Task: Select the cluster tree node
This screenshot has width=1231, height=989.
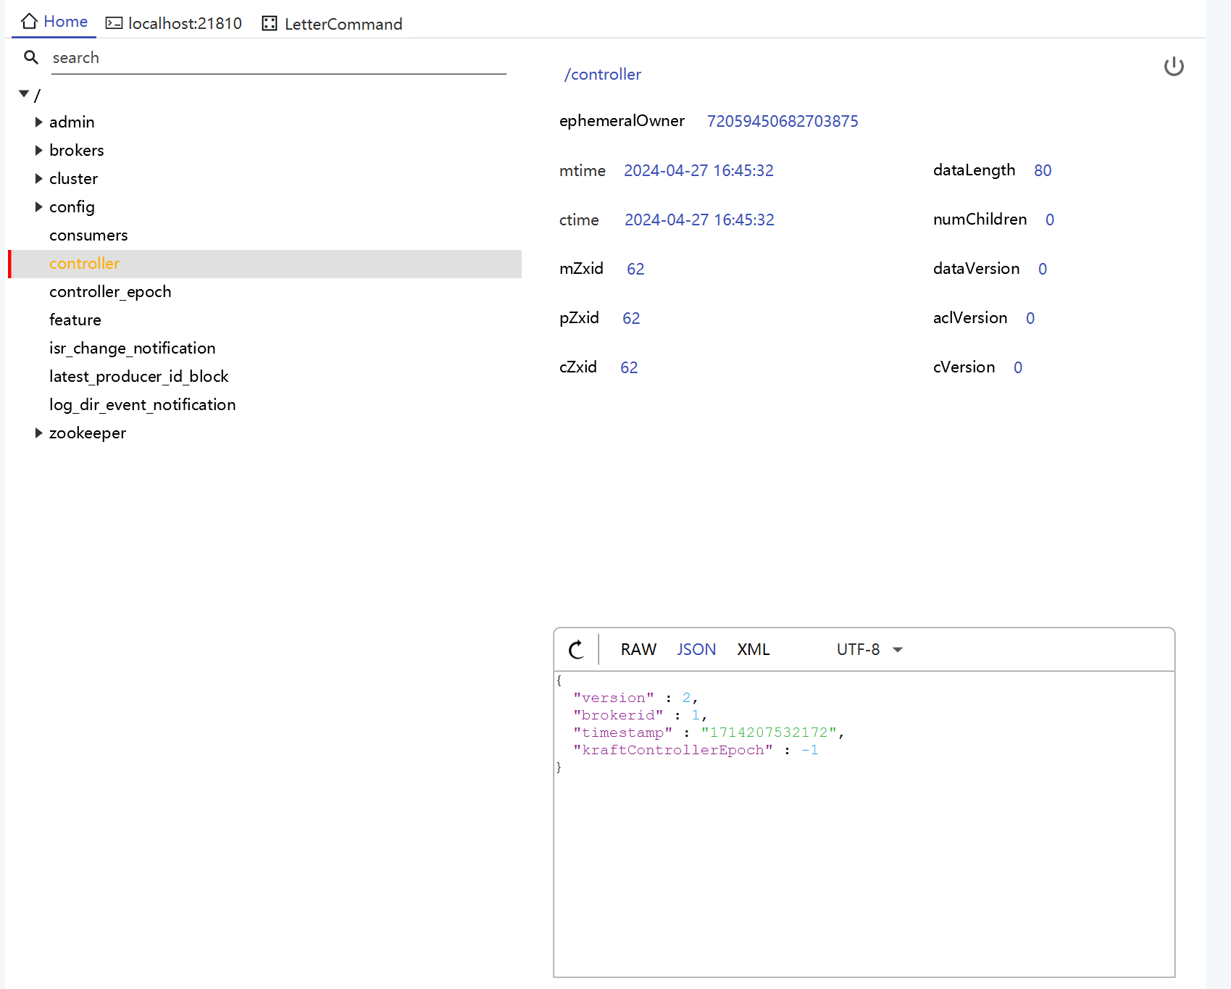Action: point(73,178)
